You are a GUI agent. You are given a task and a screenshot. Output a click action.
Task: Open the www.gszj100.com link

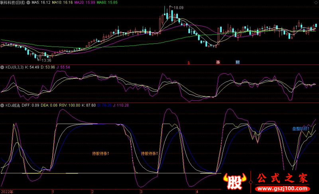pyautogui.click(x=282, y=188)
